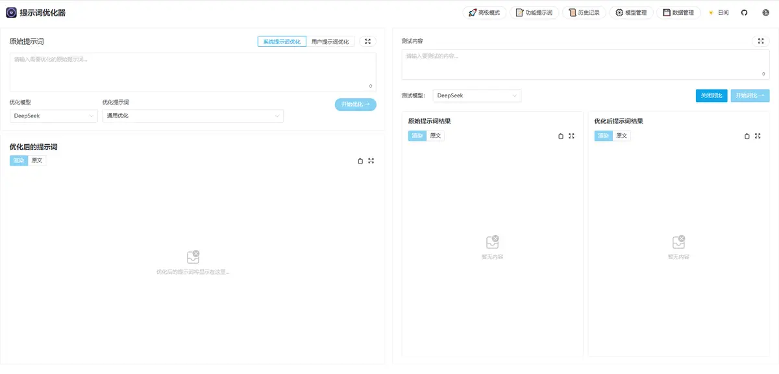Focus the 原始提示词 text area
Viewport: 779px width, 374px height.
point(193,72)
